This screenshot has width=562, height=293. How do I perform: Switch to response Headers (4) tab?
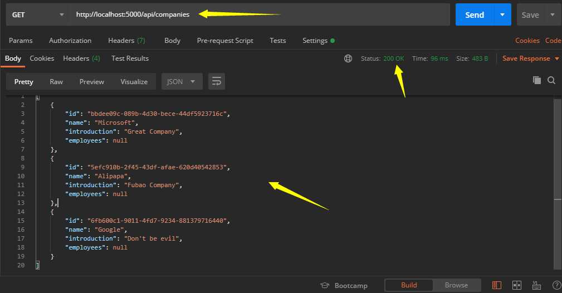(x=81, y=58)
